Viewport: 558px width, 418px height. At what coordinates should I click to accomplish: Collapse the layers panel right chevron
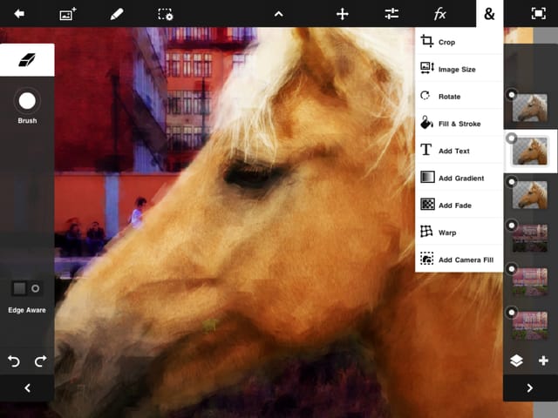point(530,388)
